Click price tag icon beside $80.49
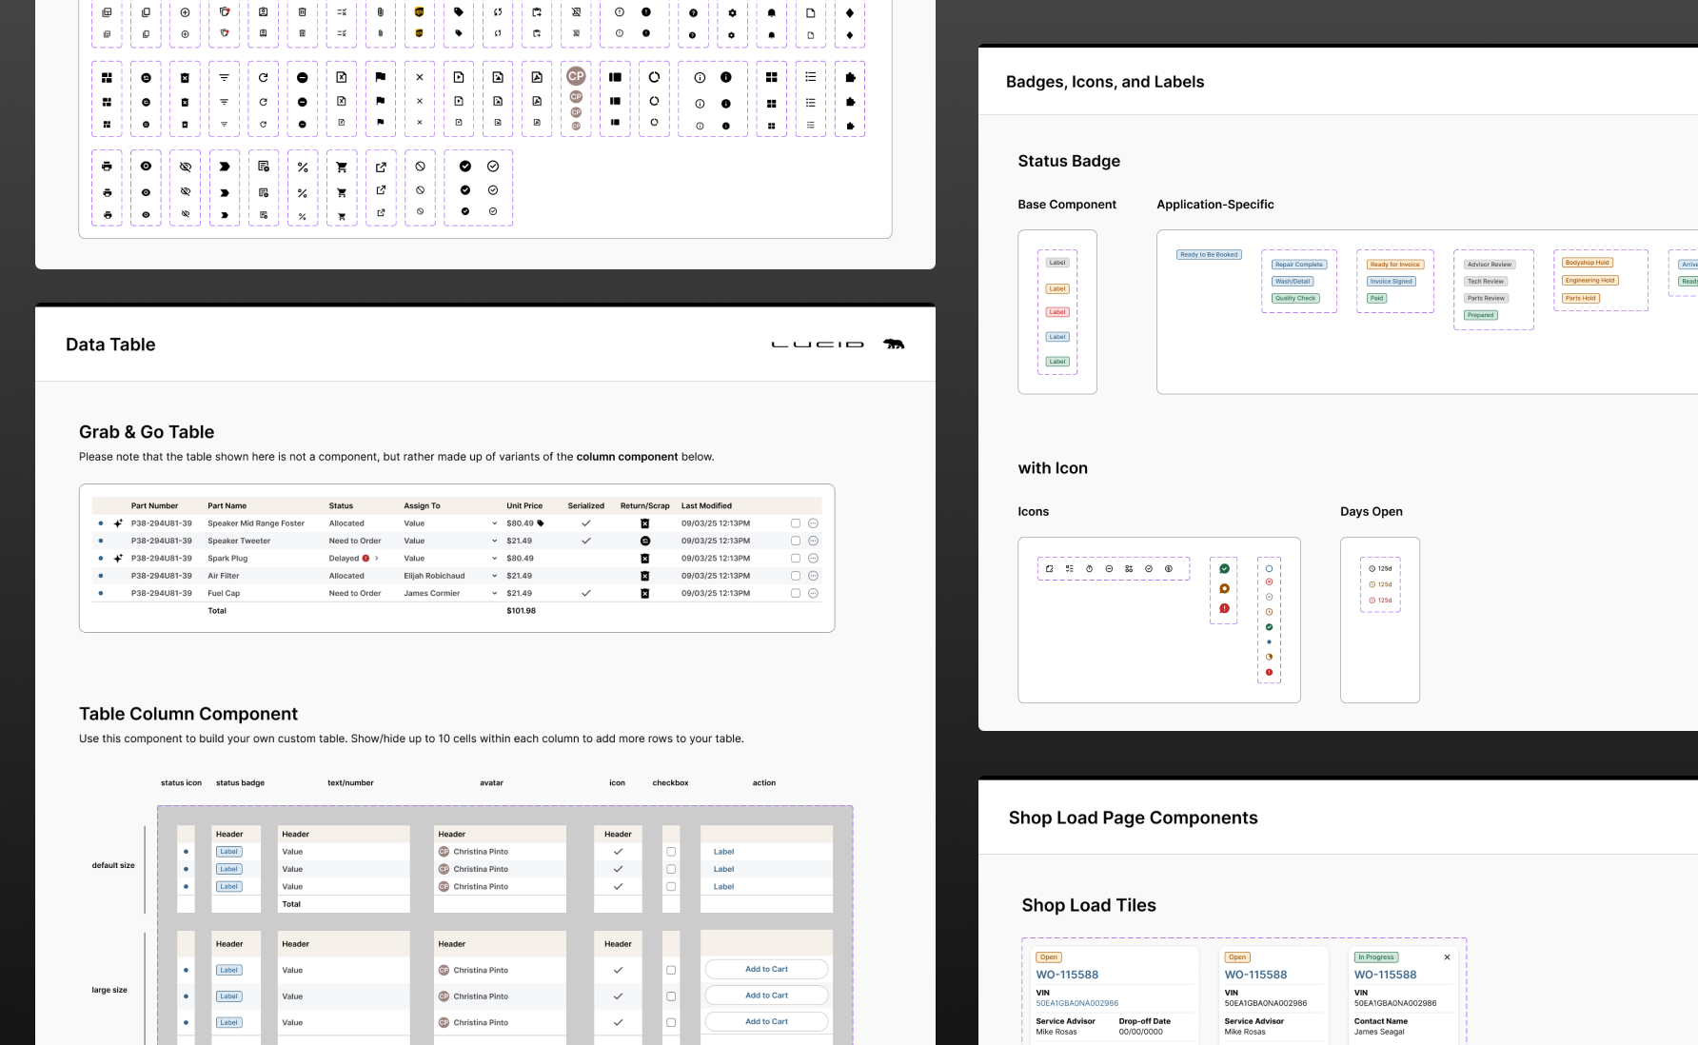 [x=541, y=523]
